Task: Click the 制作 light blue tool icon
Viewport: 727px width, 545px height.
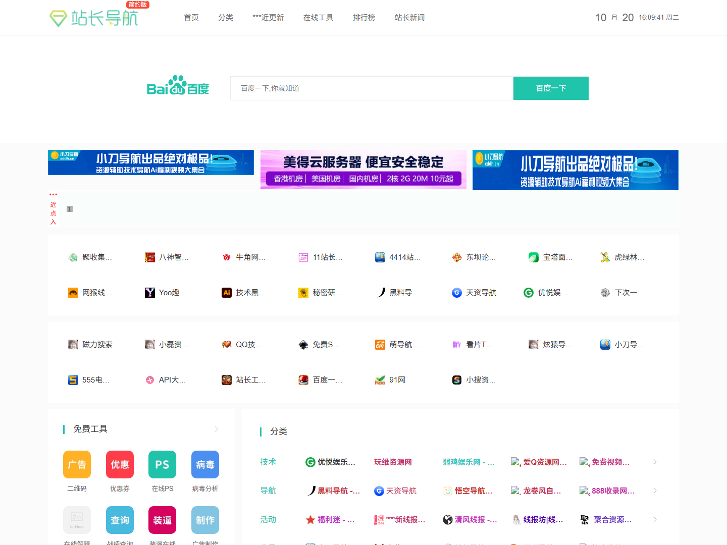Action: click(x=205, y=520)
